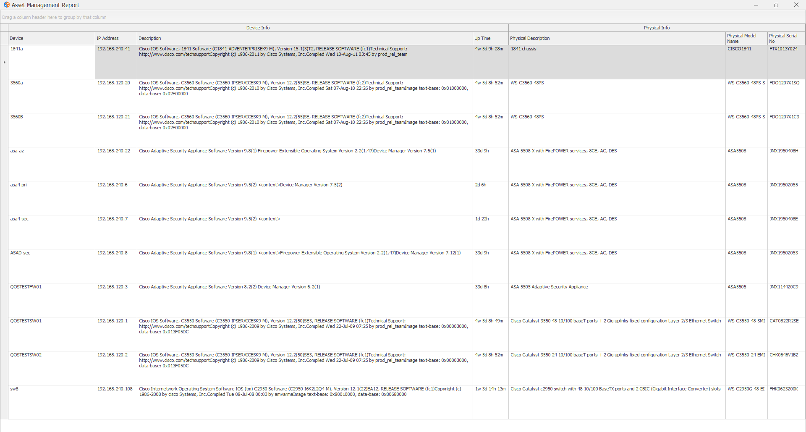
Task: Click serial number FTX1013Y024
Action: pyautogui.click(x=786, y=62)
